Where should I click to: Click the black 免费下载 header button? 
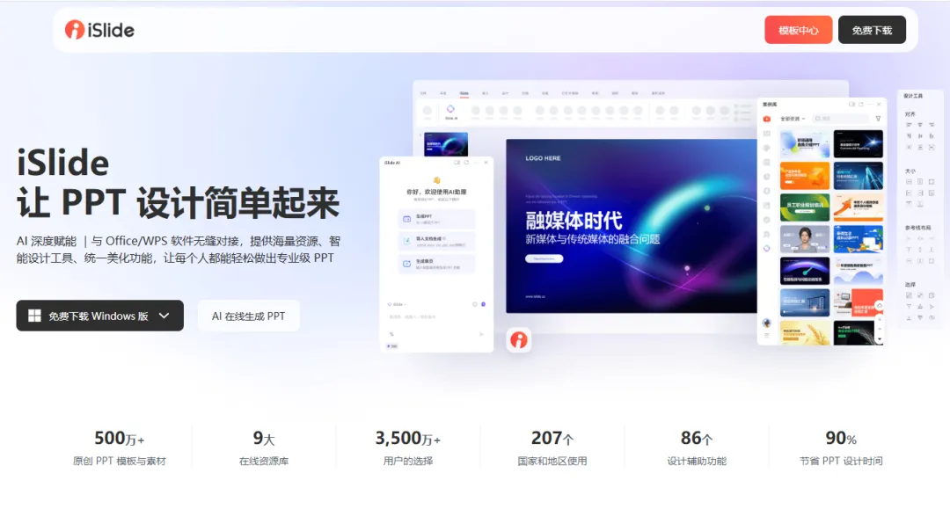coord(872,30)
